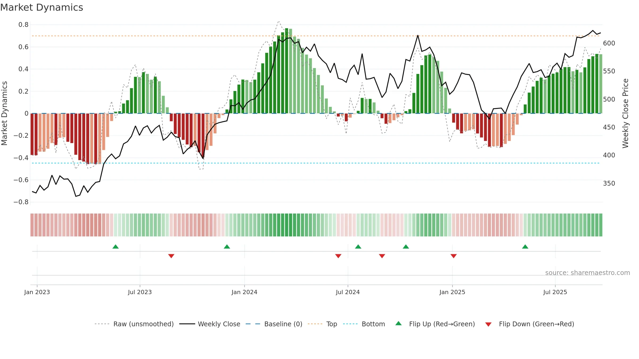Viewport: 639px width, 359px height.
Task: Click the 450 tick on right axis
Action: (609, 127)
